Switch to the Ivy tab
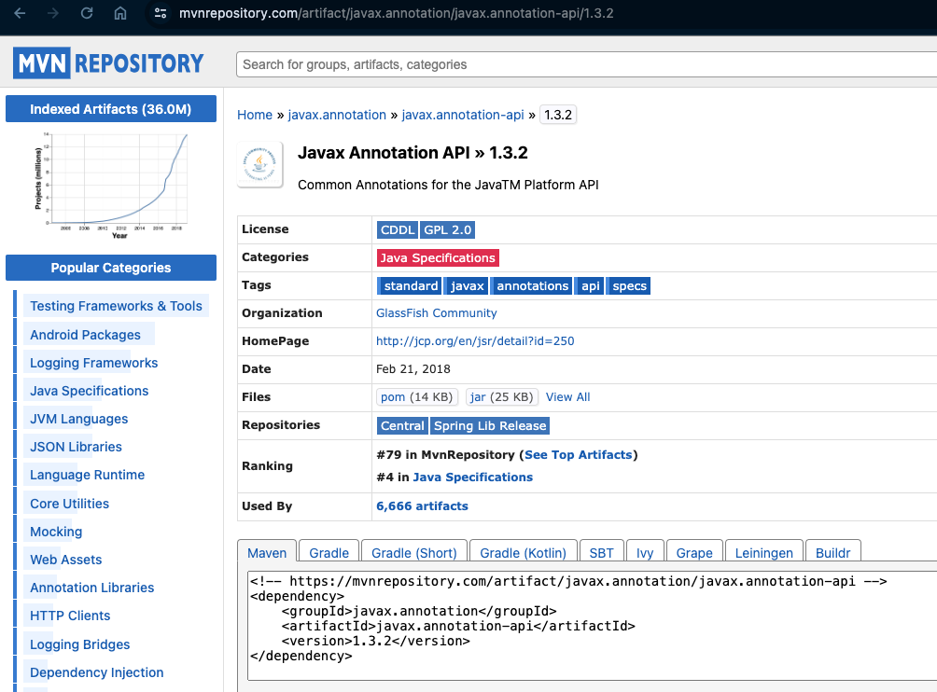 pyautogui.click(x=645, y=552)
